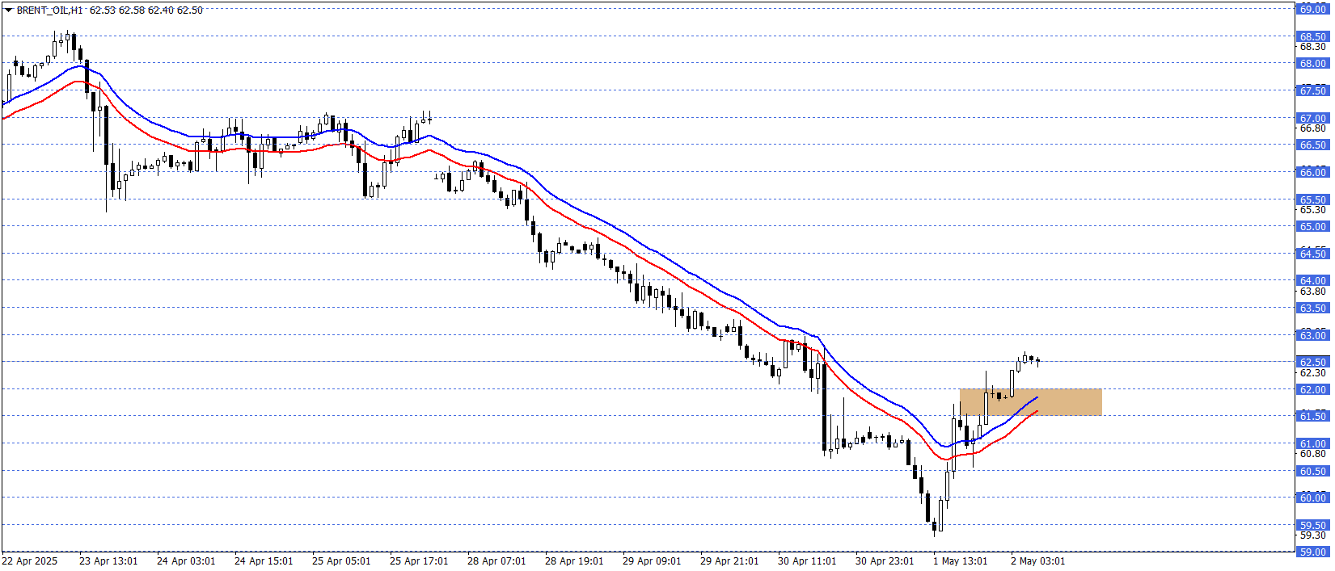Image resolution: width=1335 pixels, height=571 pixels.
Task: Click the 66.50 price level label
Action: pos(1312,145)
